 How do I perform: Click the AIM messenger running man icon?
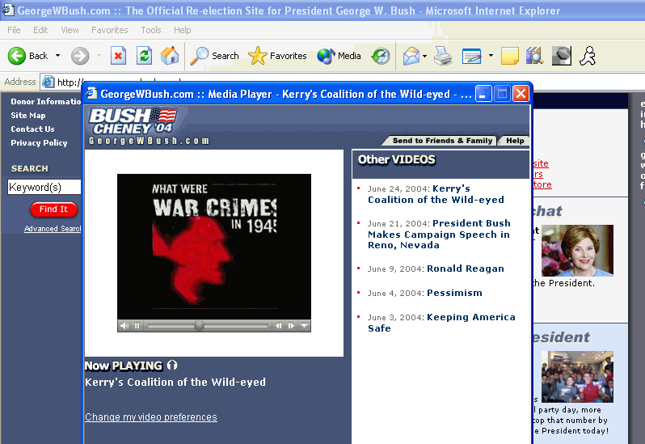(x=588, y=56)
